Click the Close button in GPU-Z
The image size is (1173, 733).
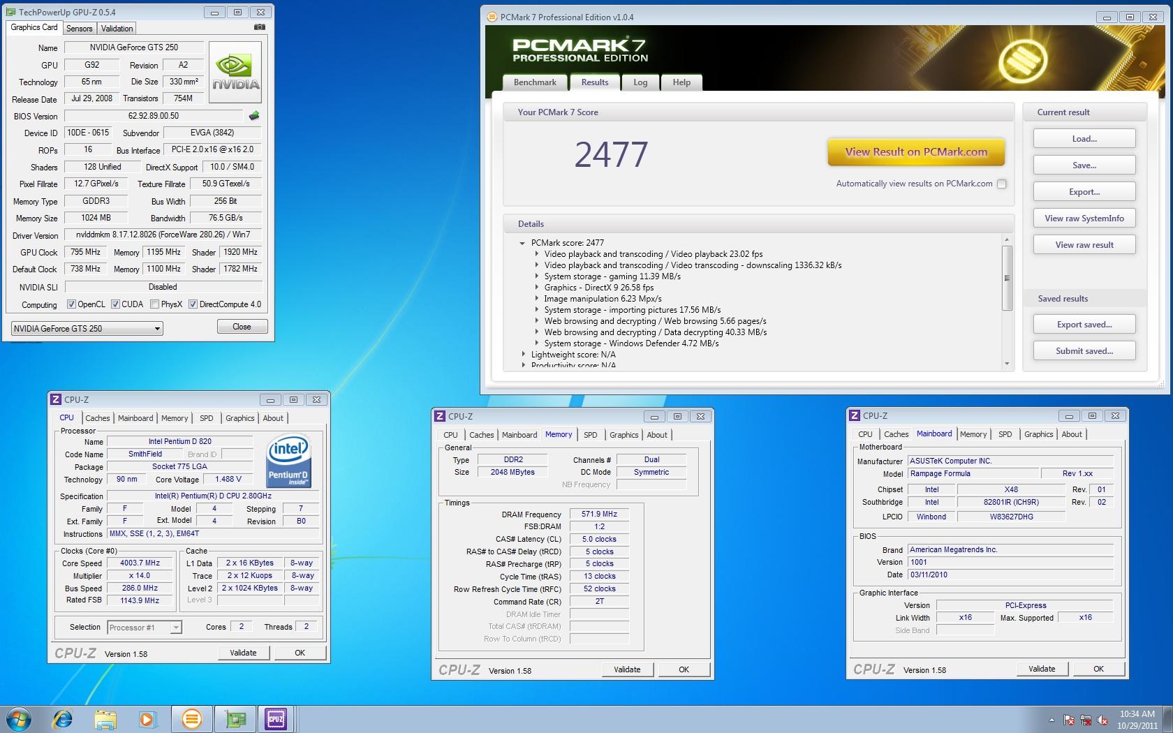242,327
